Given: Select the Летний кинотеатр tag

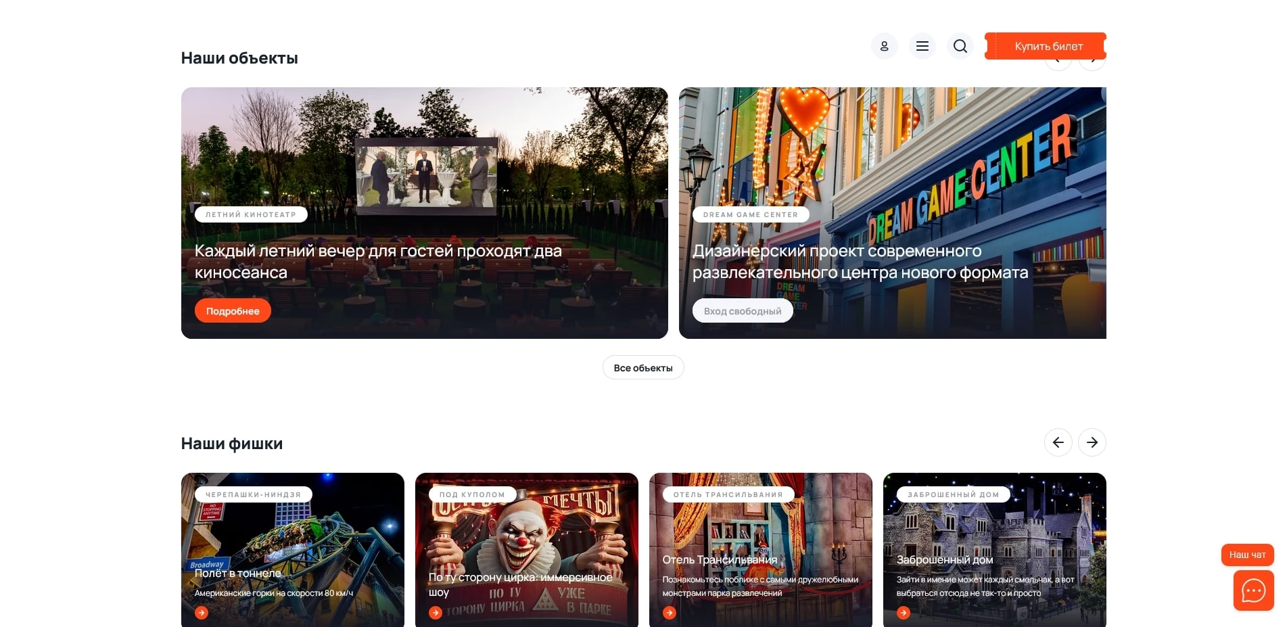Looking at the screenshot, I should click(x=251, y=214).
